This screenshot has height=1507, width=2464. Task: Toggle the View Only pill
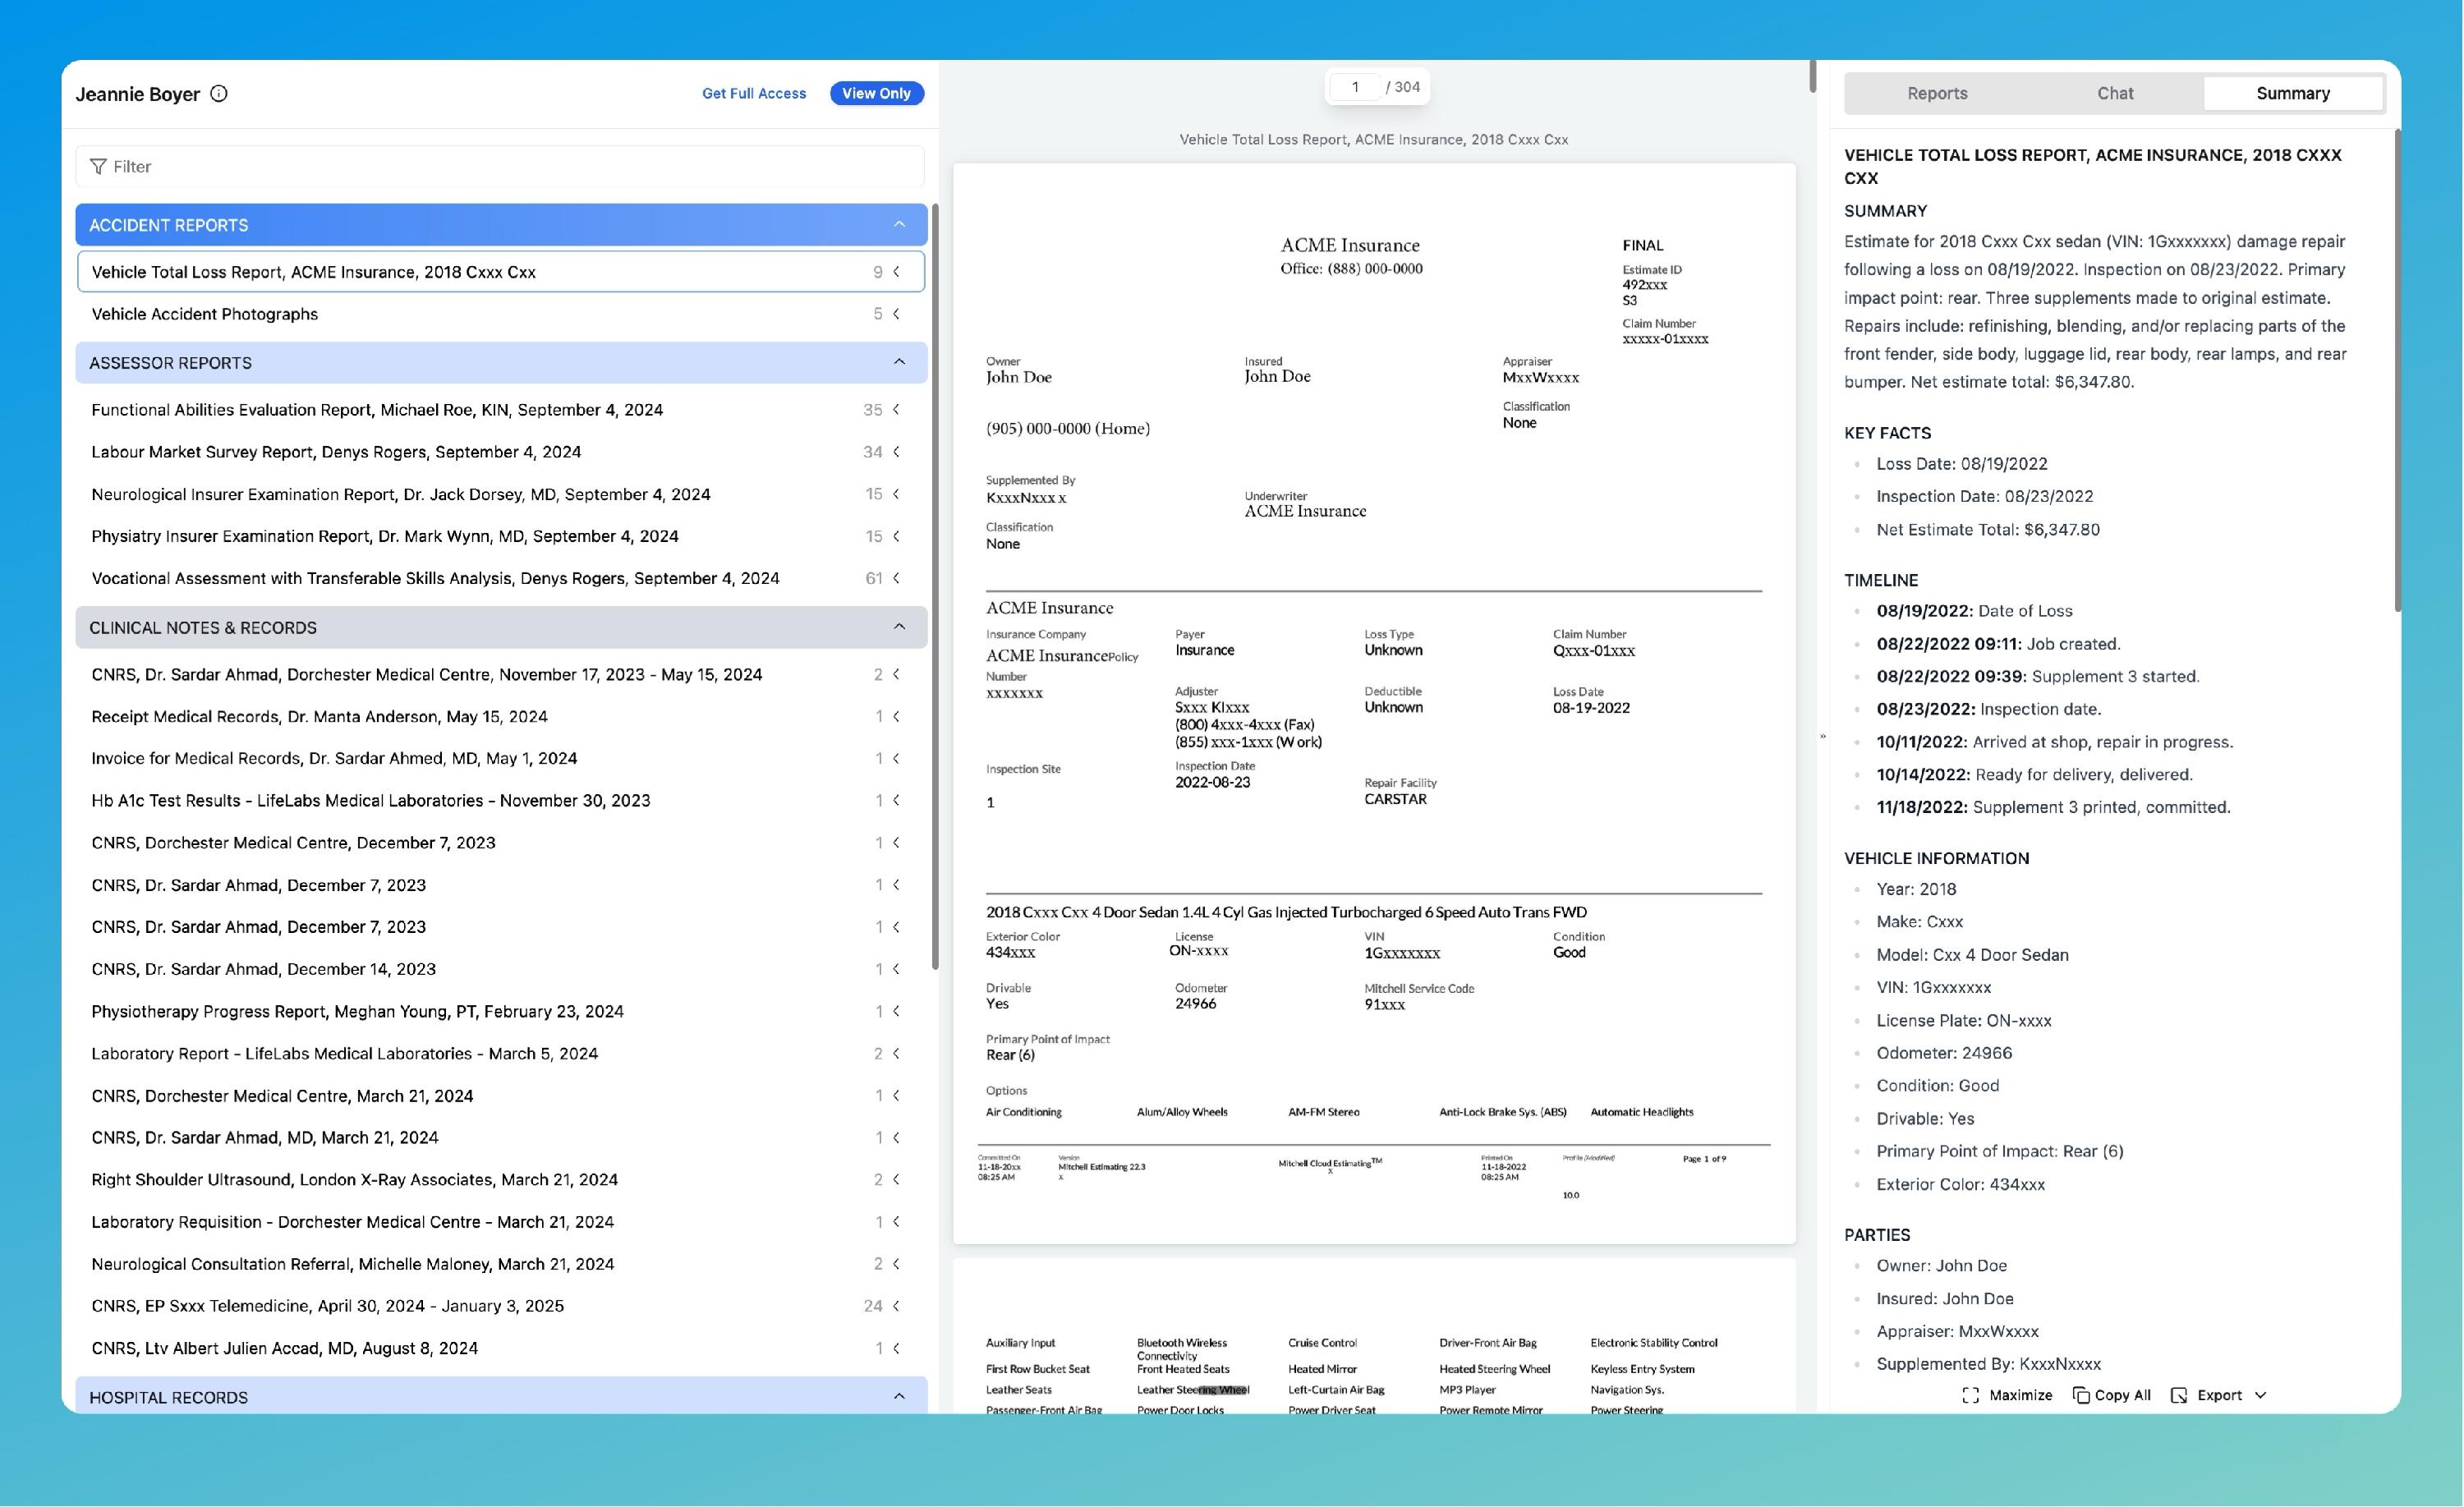point(876,93)
